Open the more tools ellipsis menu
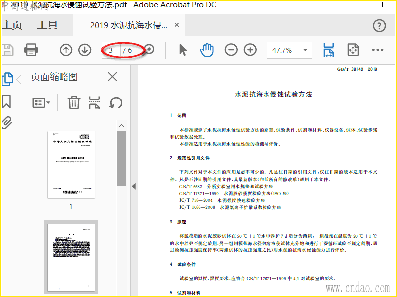Viewport: 397px width, 297px height. [x=378, y=50]
